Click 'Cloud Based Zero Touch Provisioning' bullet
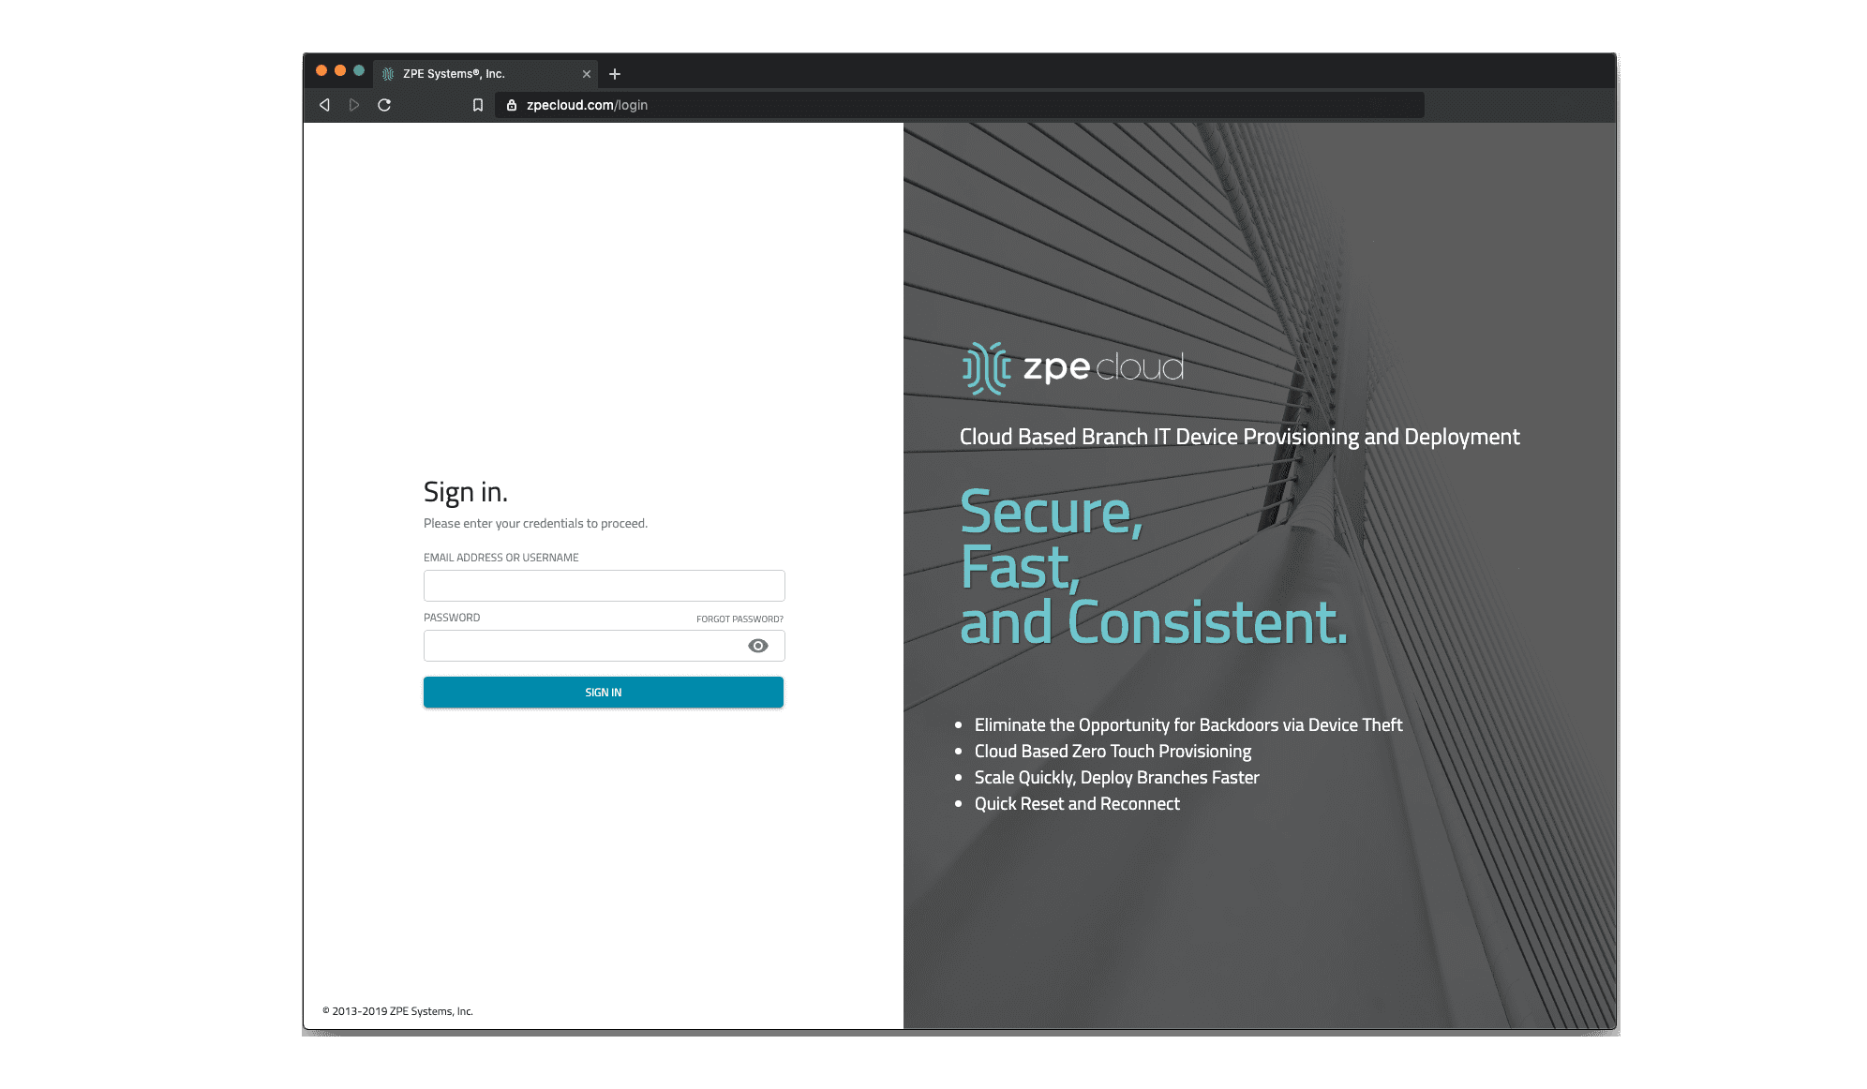Image resolution: width=1867 pixels, height=1089 pixels. (1113, 752)
